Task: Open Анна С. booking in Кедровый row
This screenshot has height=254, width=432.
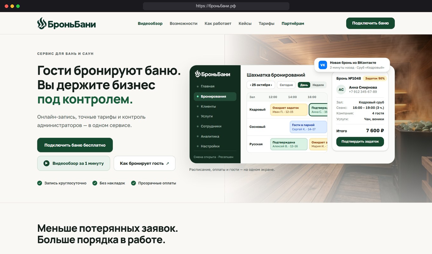Action: pos(318,110)
